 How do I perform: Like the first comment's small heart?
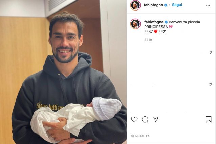pyautogui.click(x=210, y=52)
